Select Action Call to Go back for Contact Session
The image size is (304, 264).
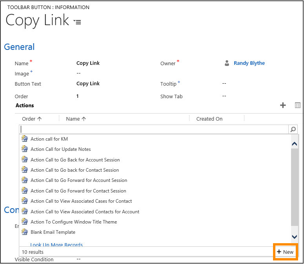[75, 170]
